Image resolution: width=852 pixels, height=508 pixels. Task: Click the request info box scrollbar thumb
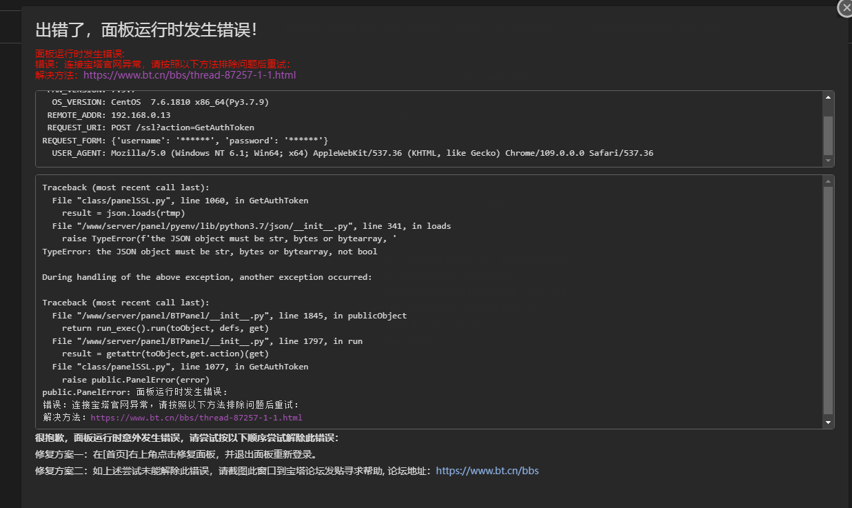coord(828,134)
